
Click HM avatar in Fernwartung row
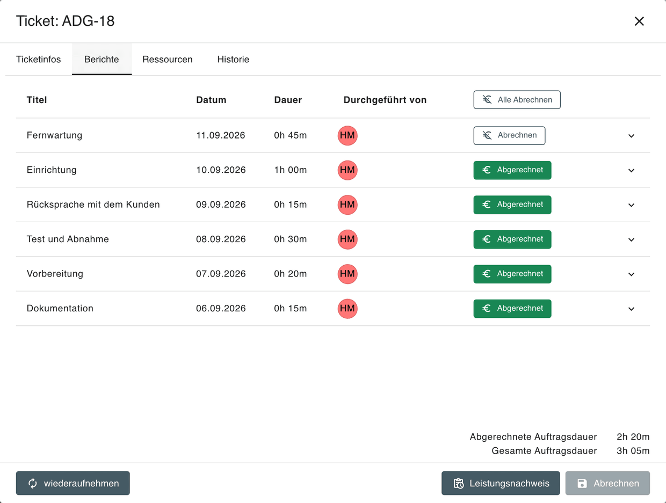[x=348, y=135]
